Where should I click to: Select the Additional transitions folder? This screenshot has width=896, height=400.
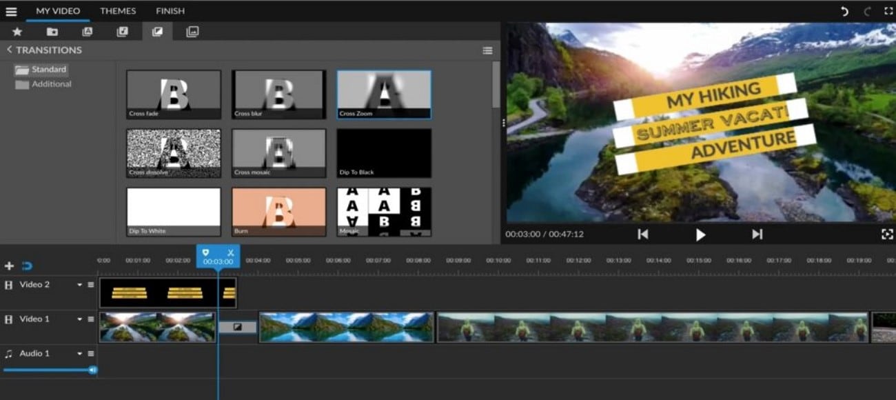coord(43,84)
